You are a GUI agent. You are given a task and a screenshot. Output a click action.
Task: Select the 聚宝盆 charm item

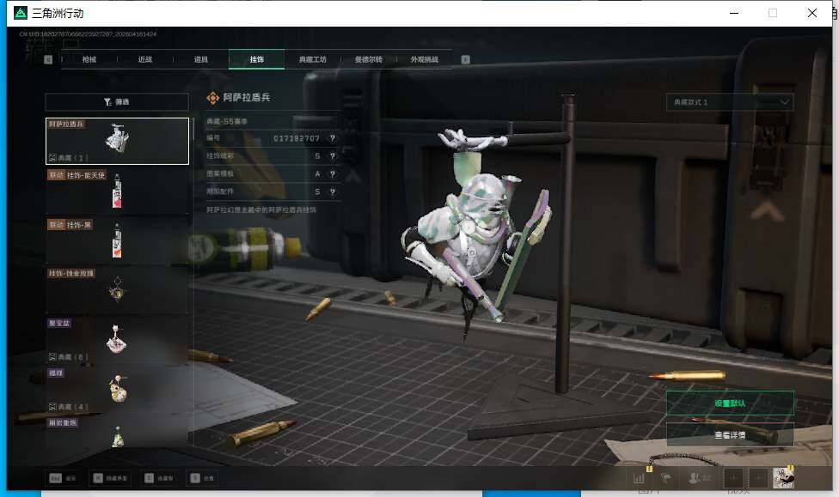pos(117,340)
